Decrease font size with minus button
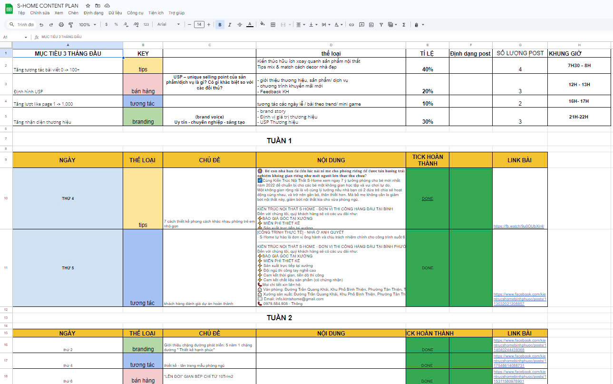Image resolution: width=613 pixels, height=384 pixels. pos(189,24)
